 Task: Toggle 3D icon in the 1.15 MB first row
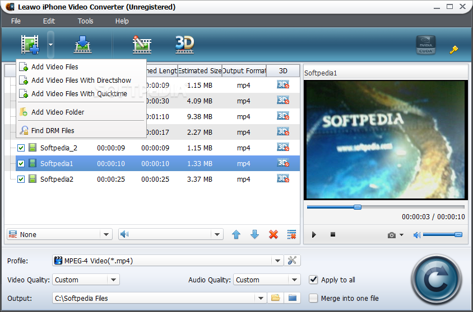(283, 84)
